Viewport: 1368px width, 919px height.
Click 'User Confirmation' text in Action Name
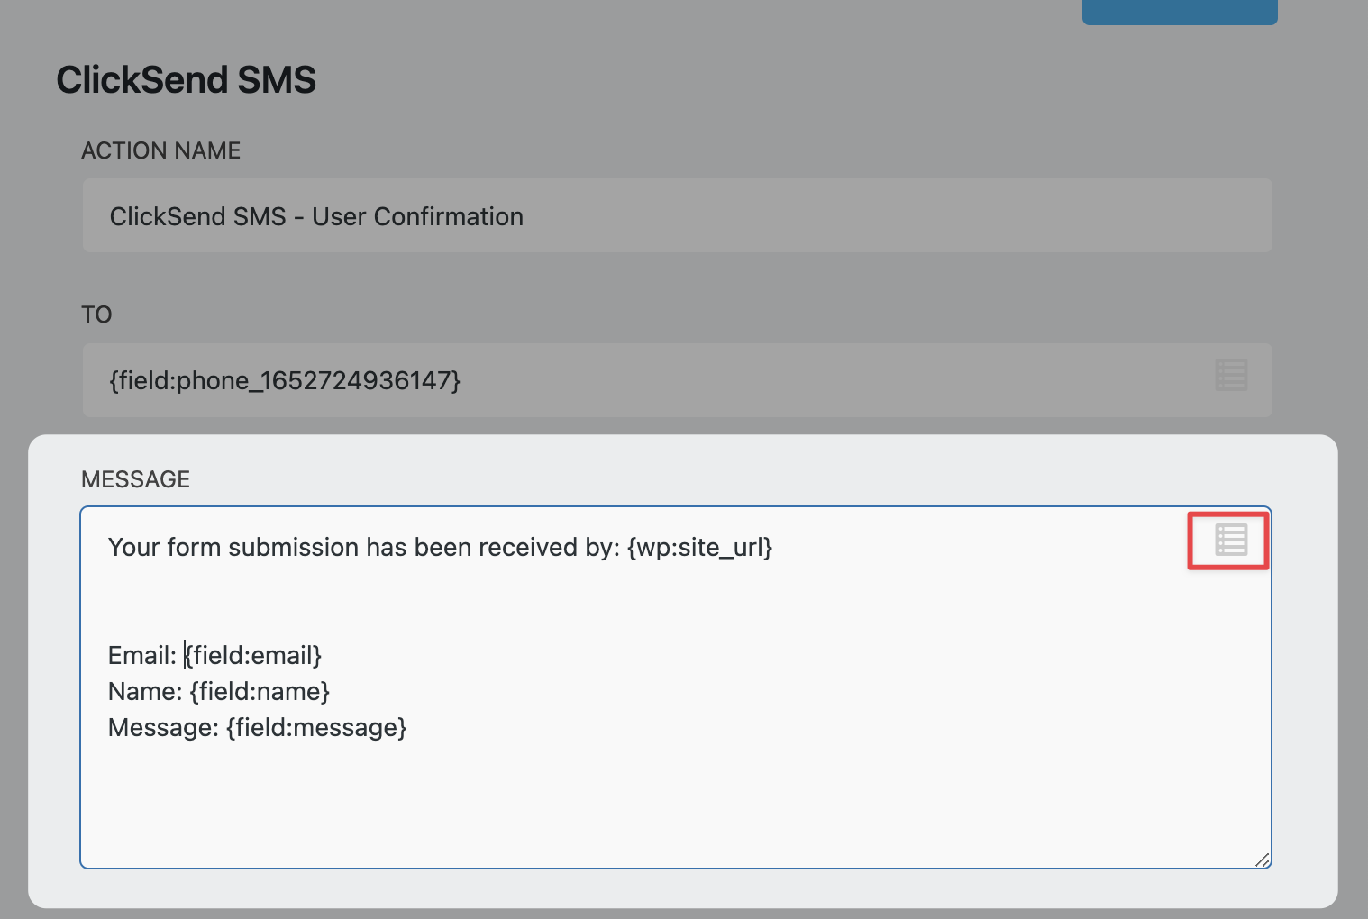coord(417,217)
